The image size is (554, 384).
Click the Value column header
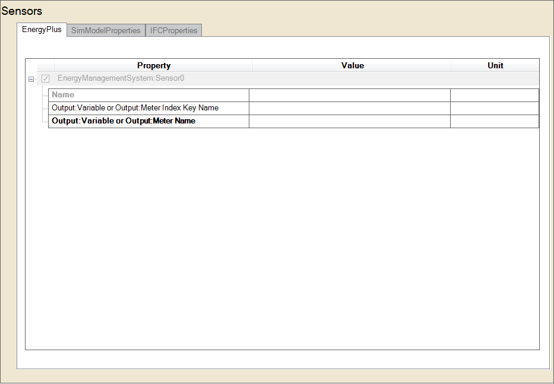(352, 65)
